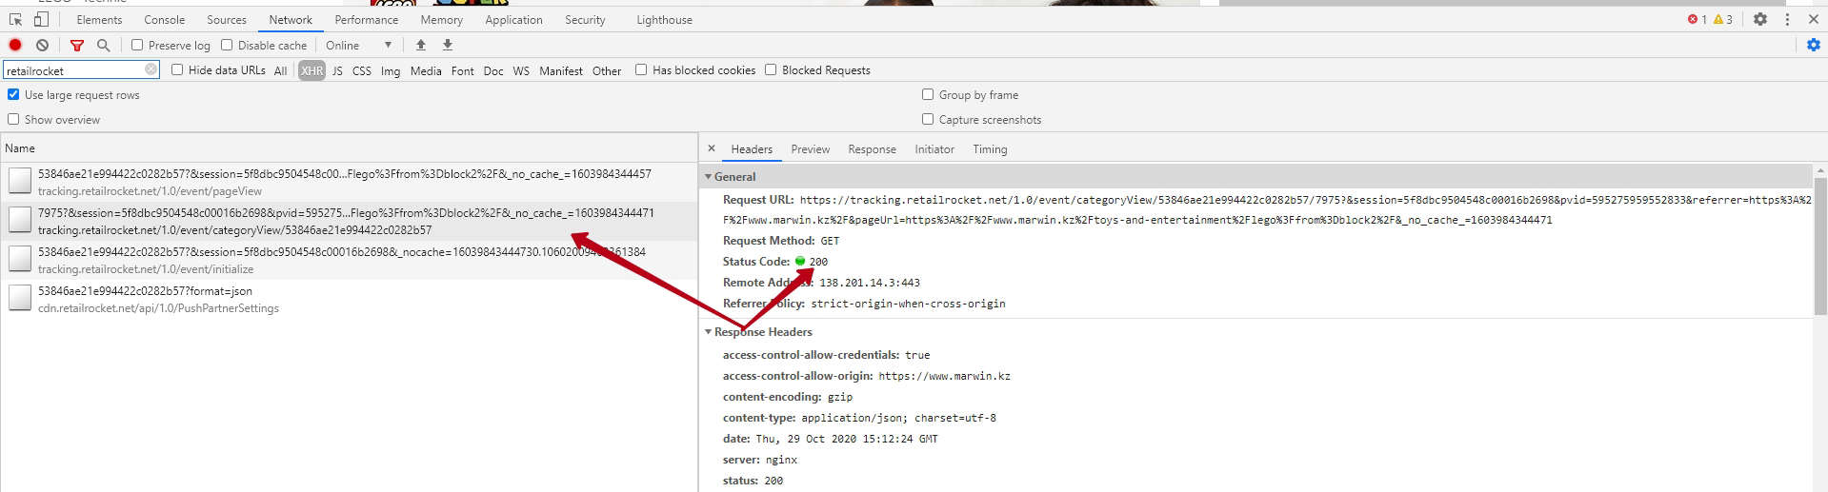Select the PushPartnerSettings request row
1828x492 pixels.
pyautogui.click(x=349, y=299)
